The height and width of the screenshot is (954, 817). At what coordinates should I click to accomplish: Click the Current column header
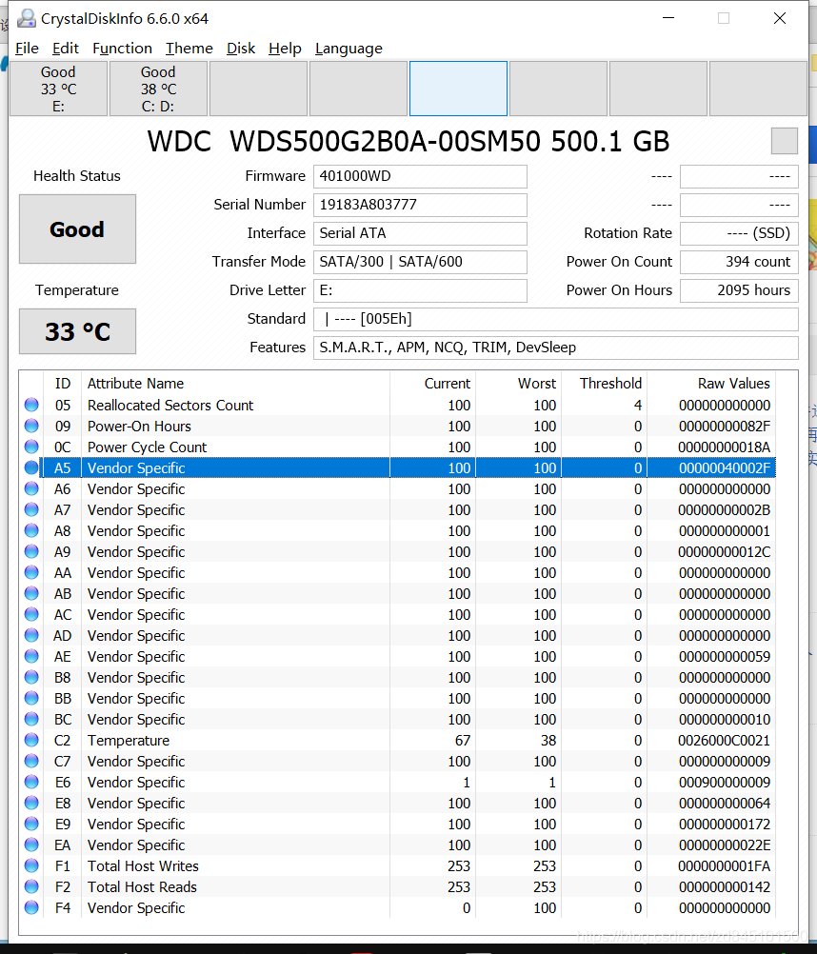tap(432, 384)
